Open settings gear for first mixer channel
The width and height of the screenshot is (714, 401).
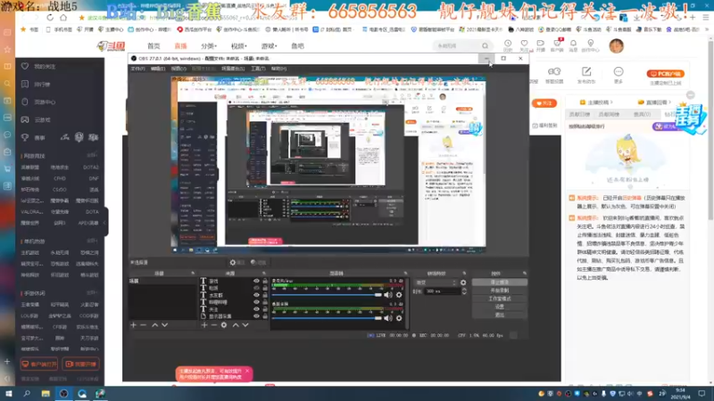tap(399, 295)
